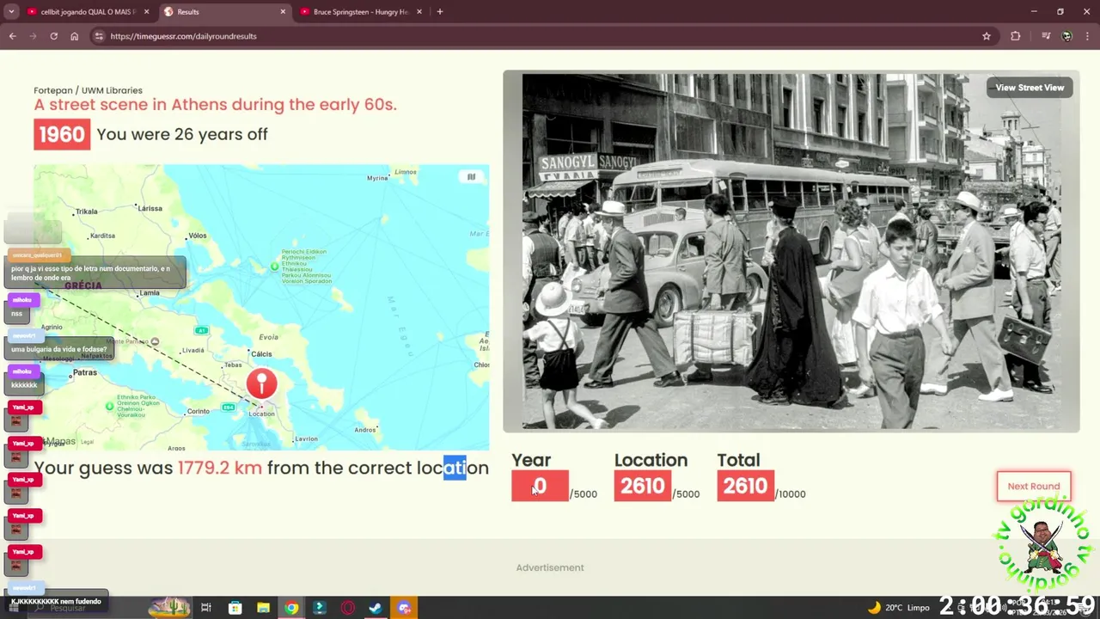Click Fortepan / UWM Libraries credit

(88, 90)
